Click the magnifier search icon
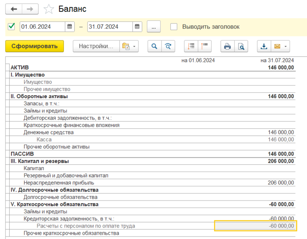 click(x=154, y=46)
